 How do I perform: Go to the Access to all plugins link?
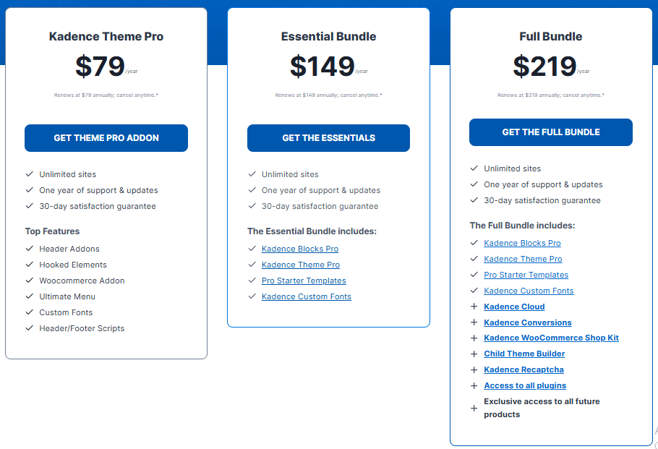525,385
